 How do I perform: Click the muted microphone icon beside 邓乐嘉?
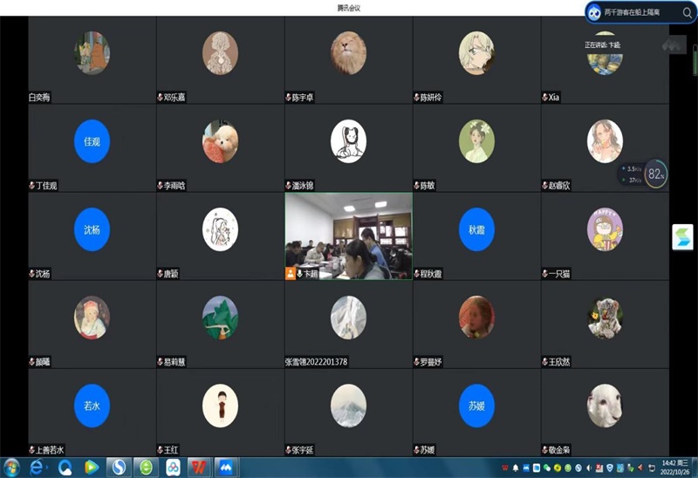[161, 98]
